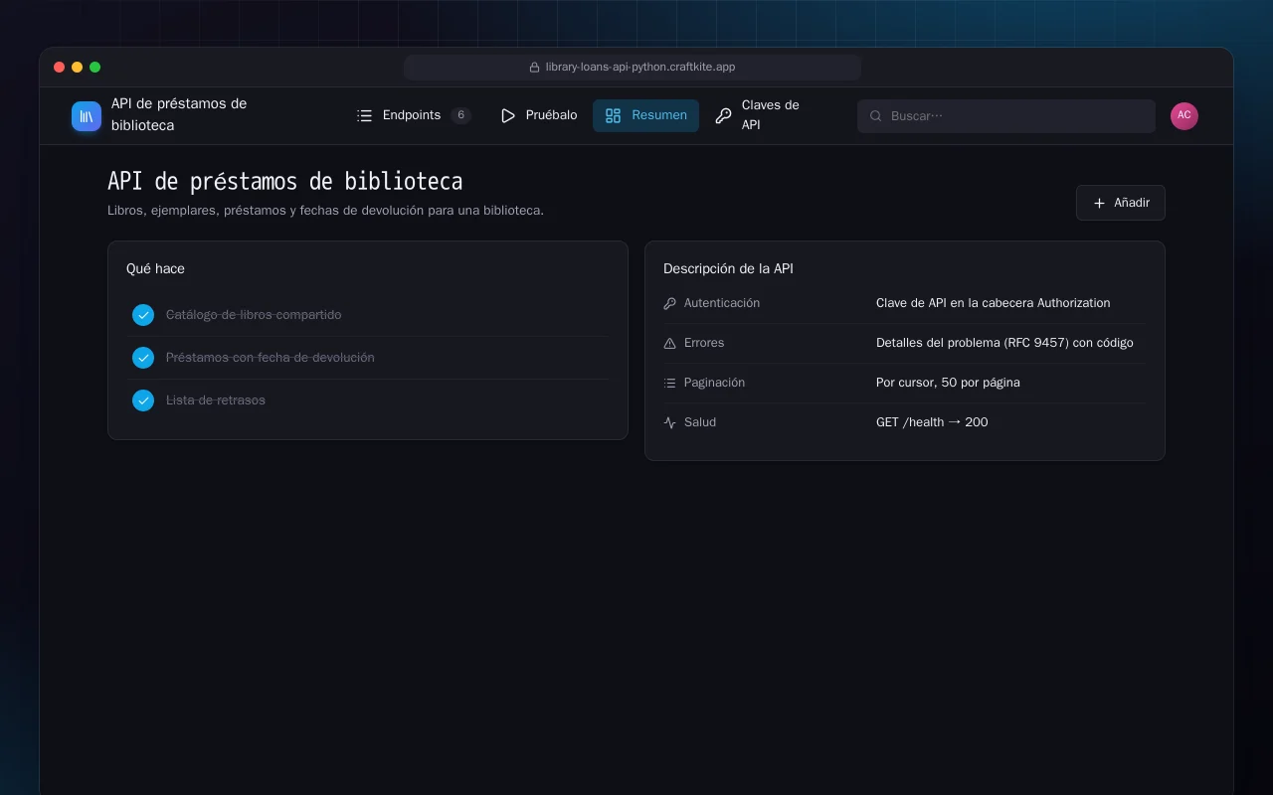Click 'Detalles del problema (RFC 9457) con código'
Viewport: 1273px width, 795px height.
tap(1004, 343)
